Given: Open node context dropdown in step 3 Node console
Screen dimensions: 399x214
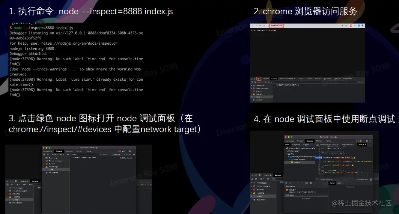Looking at the screenshot, I should coord(57,154).
